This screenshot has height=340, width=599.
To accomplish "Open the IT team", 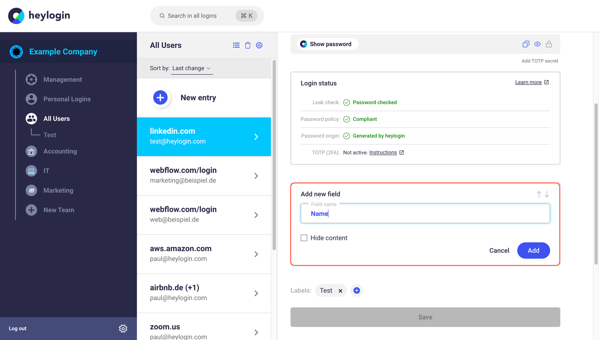I will [x=46, y=171].
